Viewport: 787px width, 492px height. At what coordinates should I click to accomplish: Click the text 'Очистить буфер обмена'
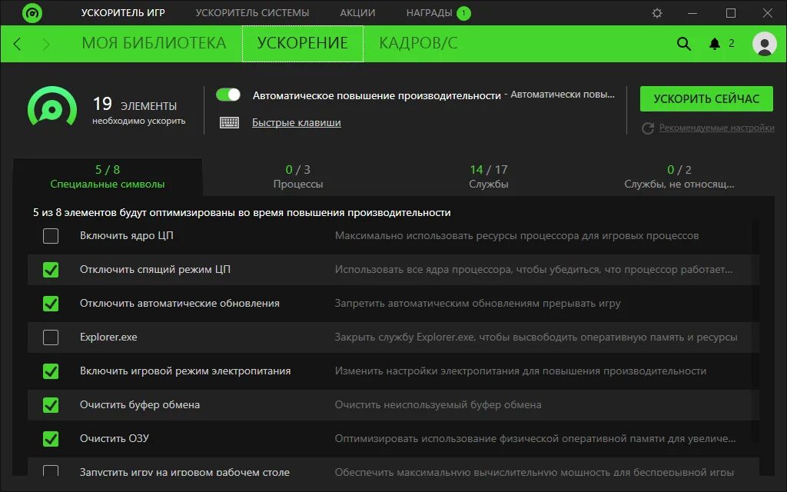(140, 404)
